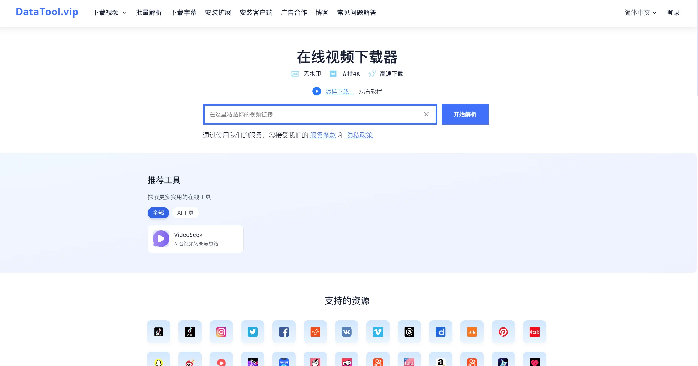The width and height of the screenshot is (698, 366).
Task: Open the Meipai MP icon
Action: pyautogui.click(x=347, y=359)
